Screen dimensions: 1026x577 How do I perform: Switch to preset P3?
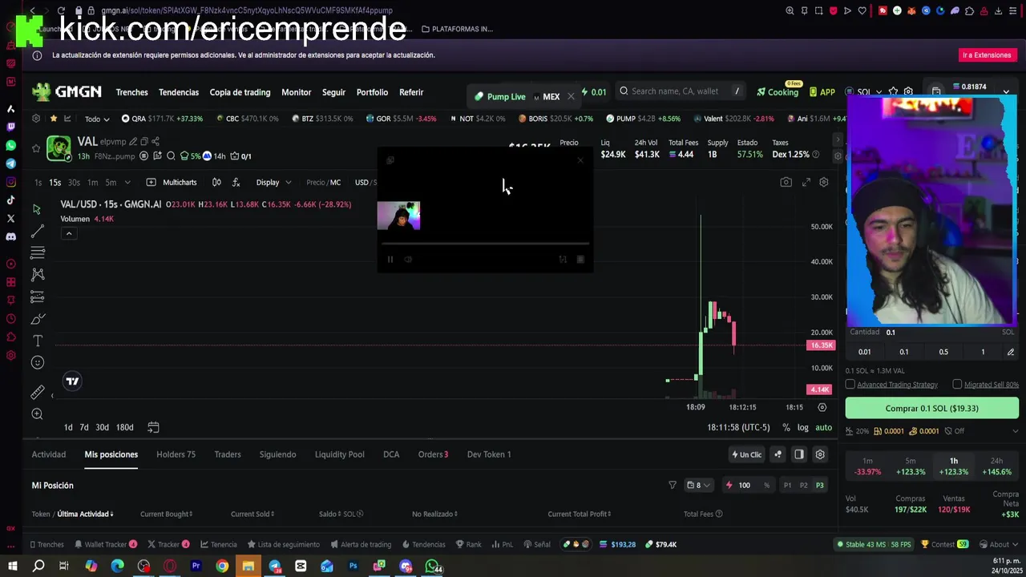819,486
